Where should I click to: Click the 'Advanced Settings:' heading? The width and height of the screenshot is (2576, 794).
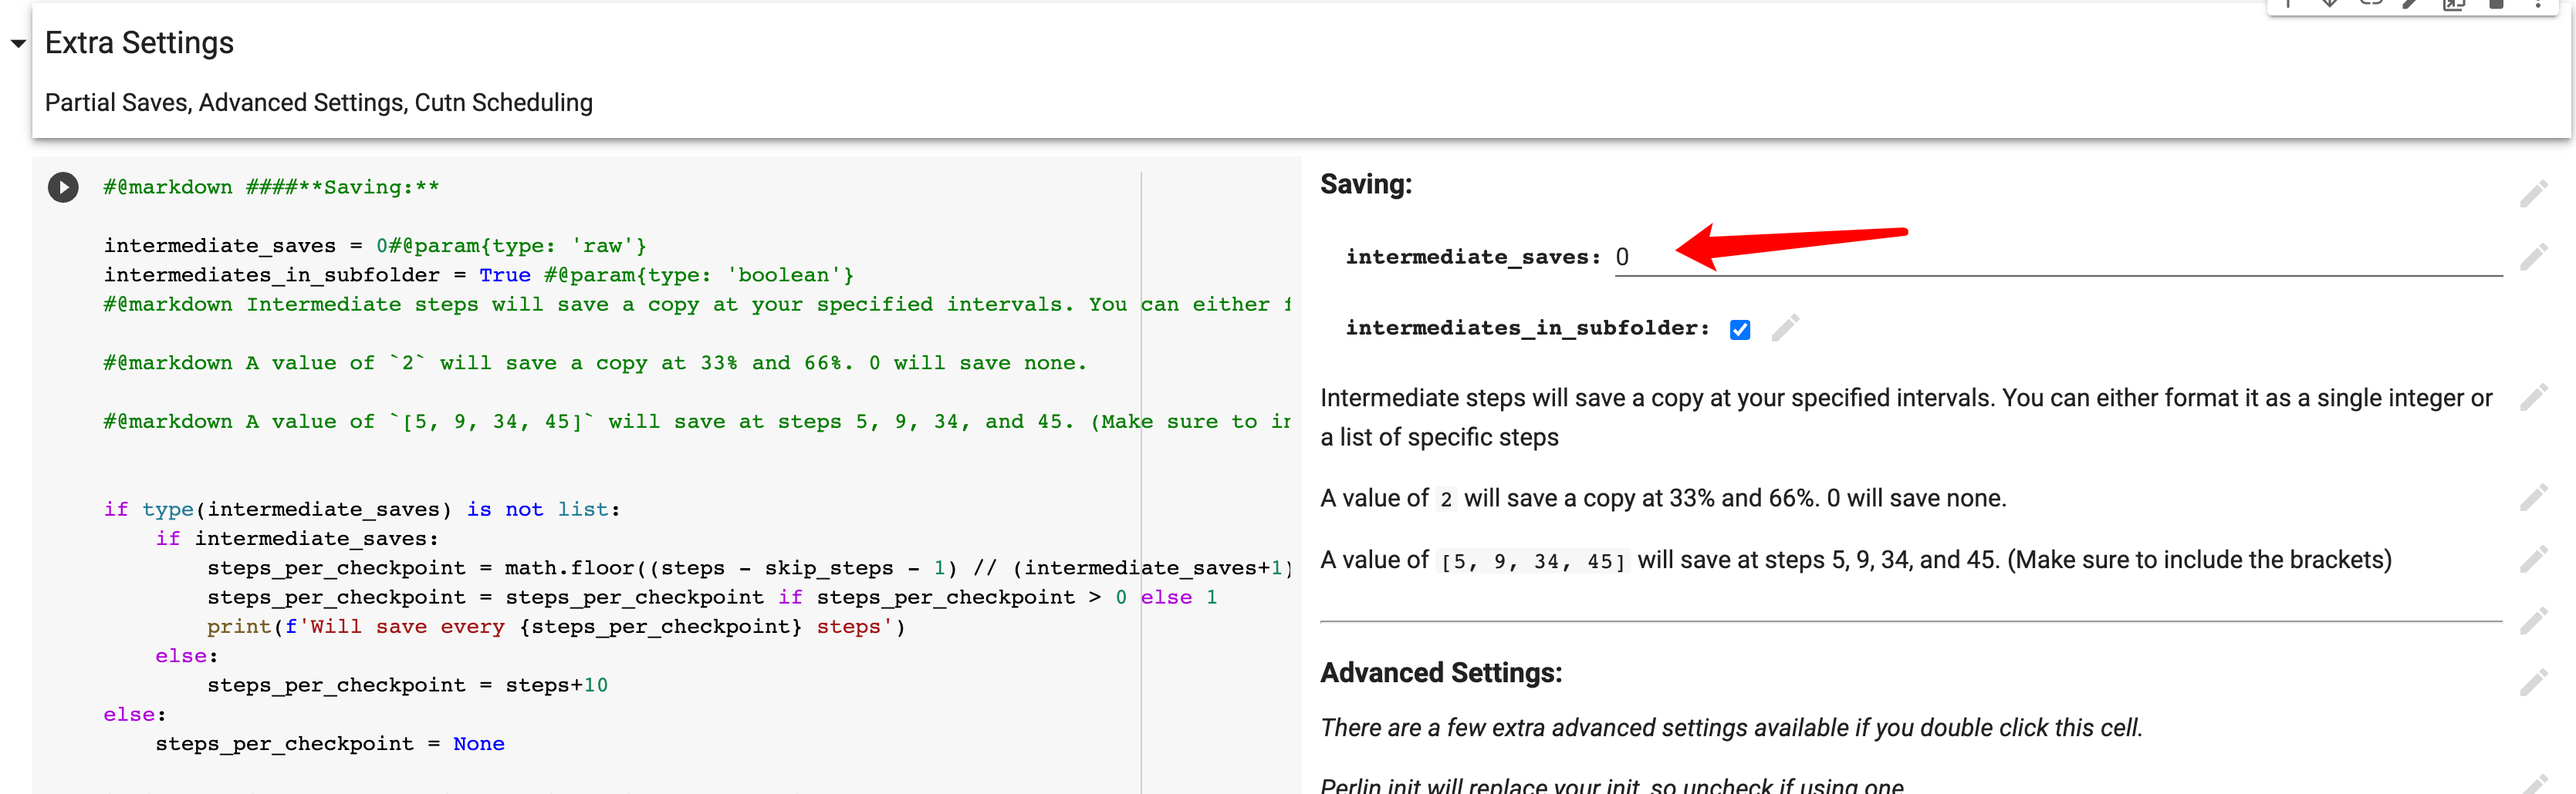(x=1441, y=673)
